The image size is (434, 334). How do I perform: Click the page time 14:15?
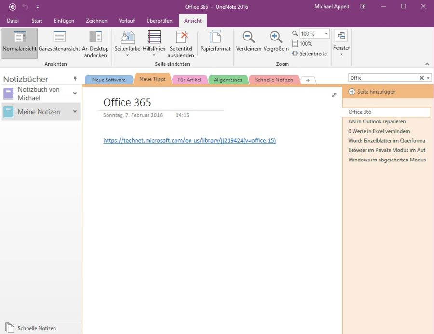pos(182,115)
